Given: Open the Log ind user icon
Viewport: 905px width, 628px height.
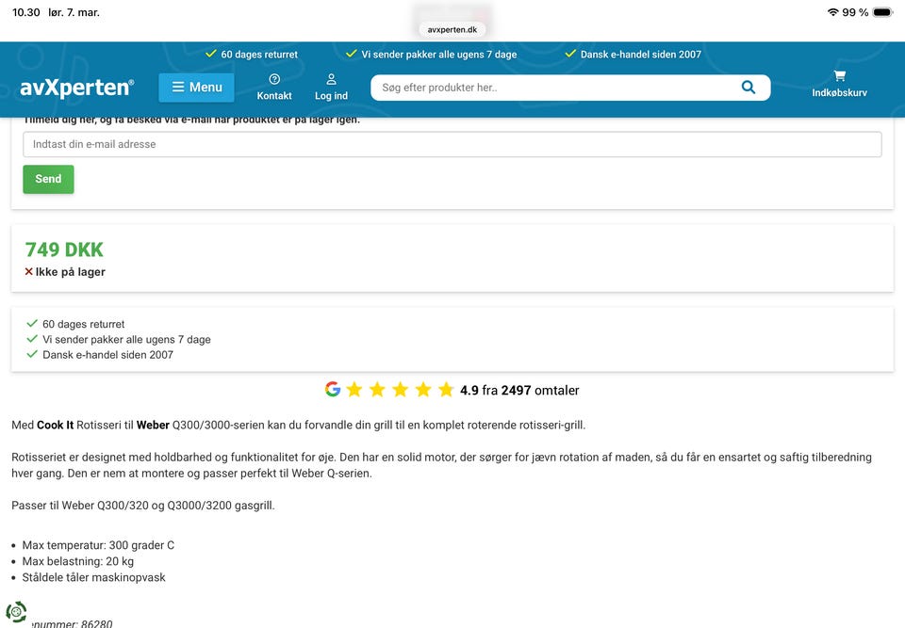Looking at the screenshot, I should point(331,87).
